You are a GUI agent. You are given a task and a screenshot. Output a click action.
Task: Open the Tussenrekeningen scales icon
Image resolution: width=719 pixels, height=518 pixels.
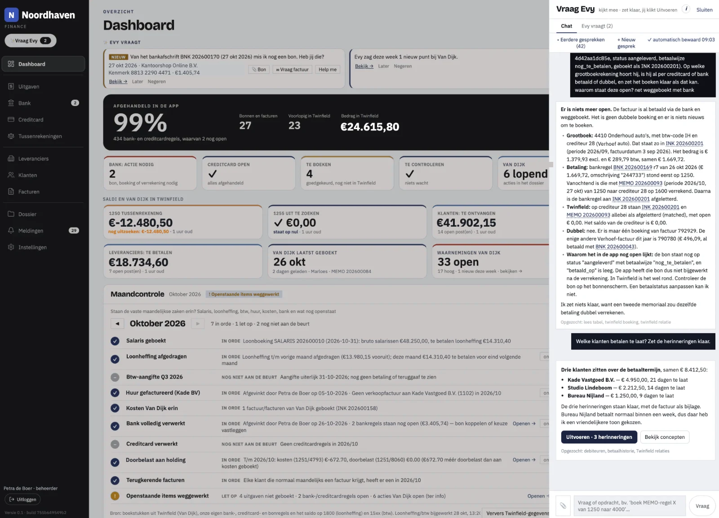11,136
